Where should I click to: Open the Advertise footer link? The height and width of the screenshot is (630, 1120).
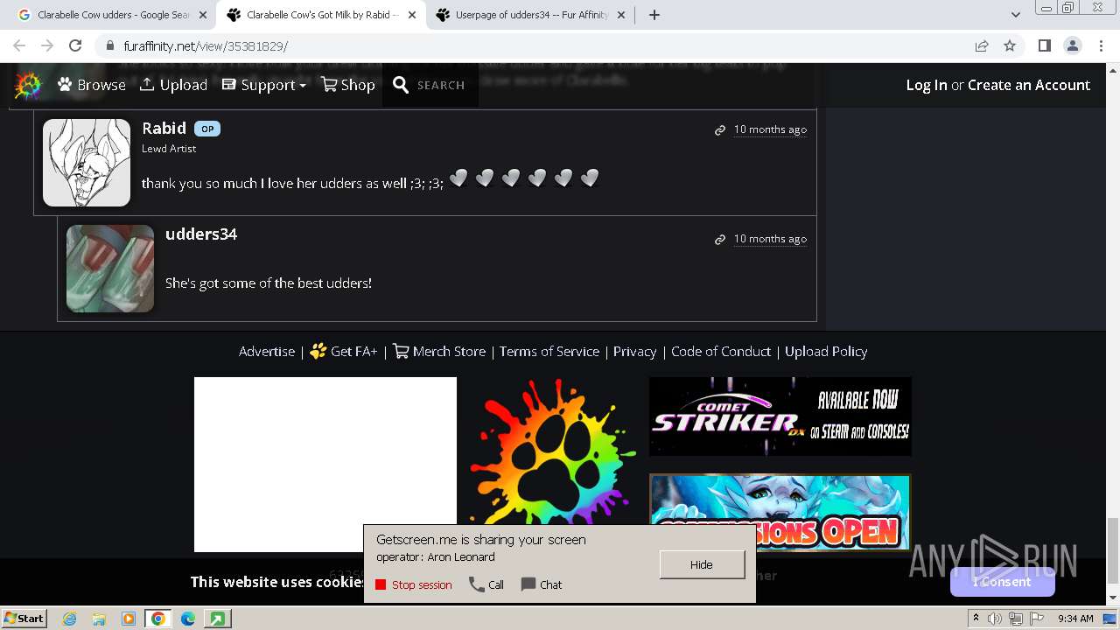267,351
